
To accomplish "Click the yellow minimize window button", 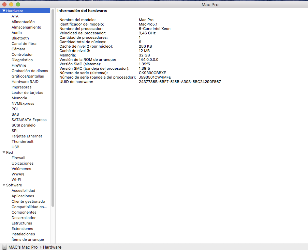I will (11, 4).
